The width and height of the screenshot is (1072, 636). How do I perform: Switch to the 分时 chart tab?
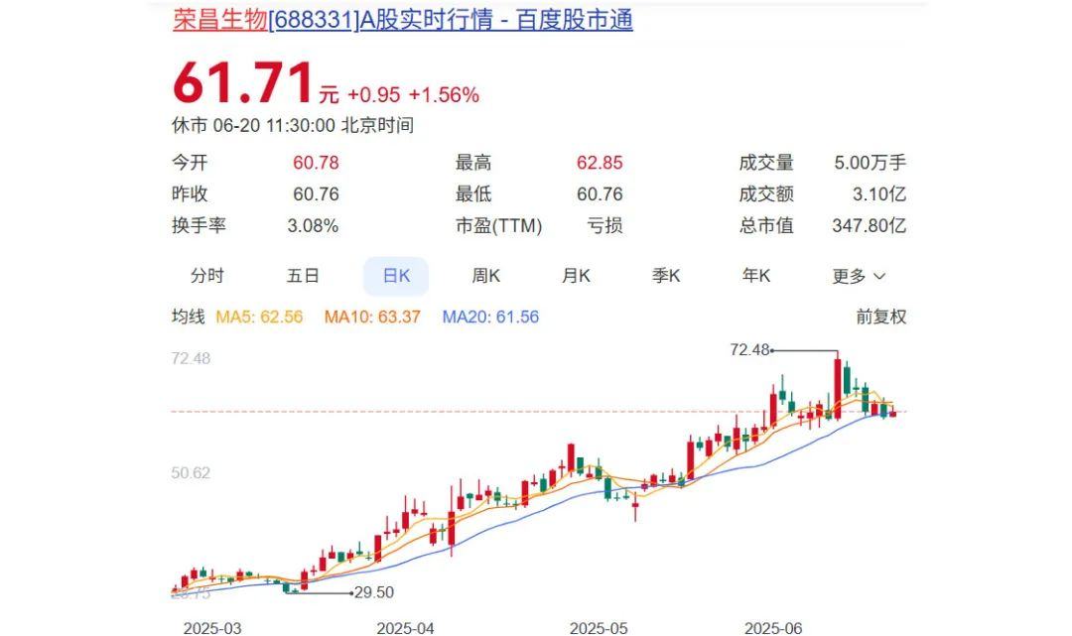click(207, 276)
